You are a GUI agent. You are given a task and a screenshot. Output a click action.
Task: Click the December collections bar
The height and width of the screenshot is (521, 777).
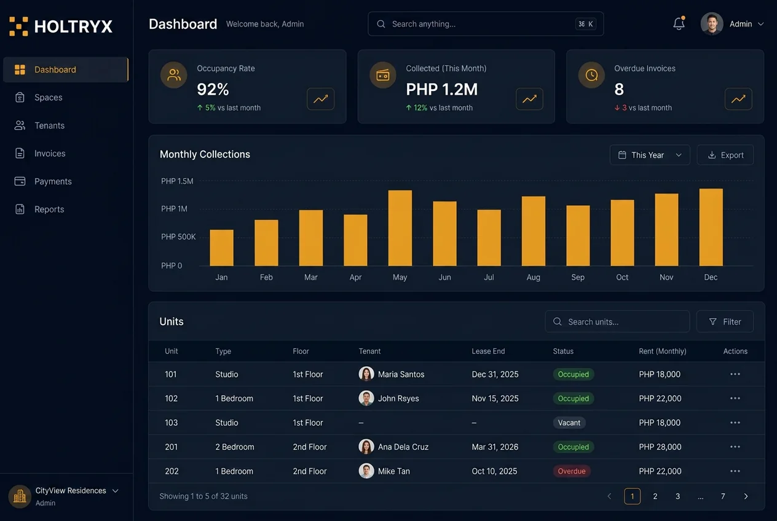coord(711,227)
